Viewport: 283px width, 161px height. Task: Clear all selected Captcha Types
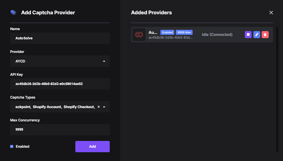98,107
